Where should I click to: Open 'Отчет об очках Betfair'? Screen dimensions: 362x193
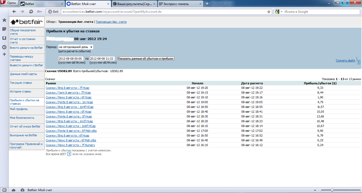[x=27, y=128]
